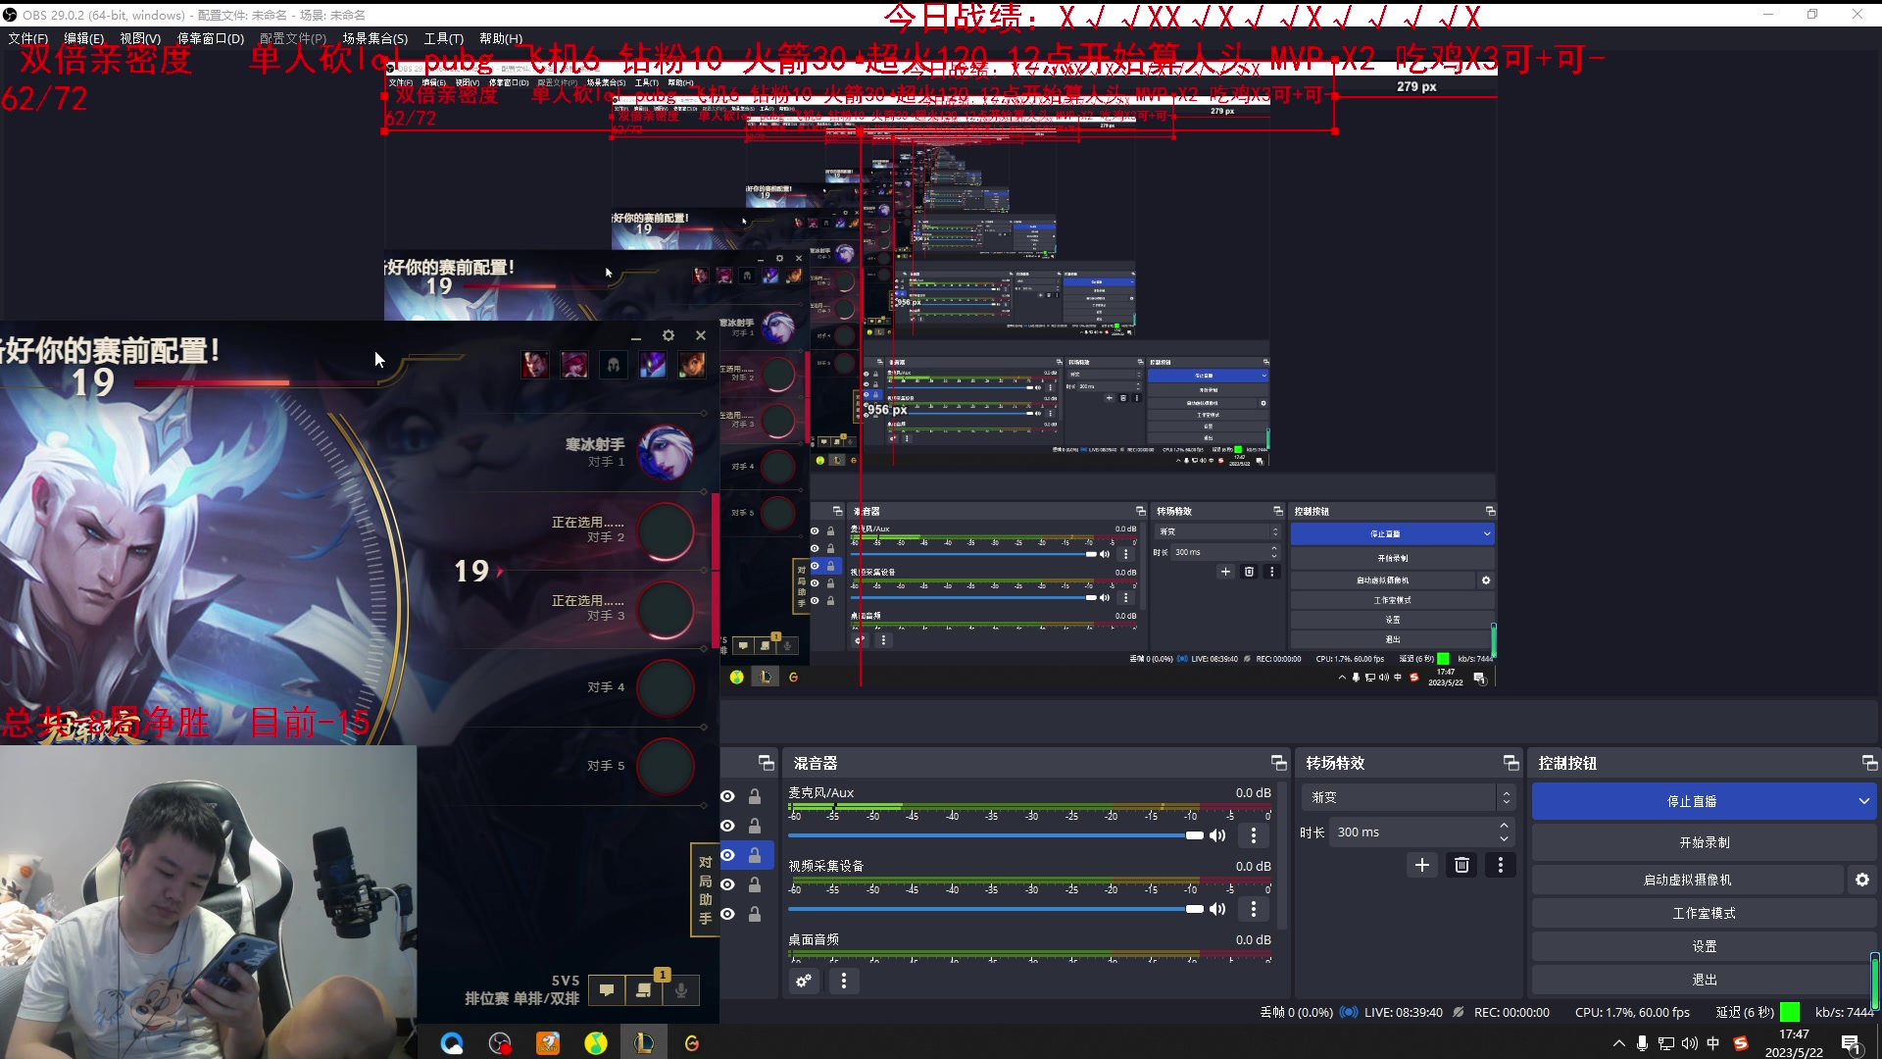The height and width of the screenshot is (1059, 1882).
Task: Click the 寒冰射手 champion portrait
Action: (666, 453)
